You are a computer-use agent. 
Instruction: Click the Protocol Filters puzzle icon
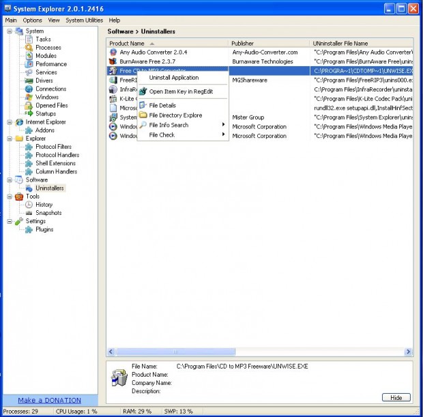tap(29, 147)
